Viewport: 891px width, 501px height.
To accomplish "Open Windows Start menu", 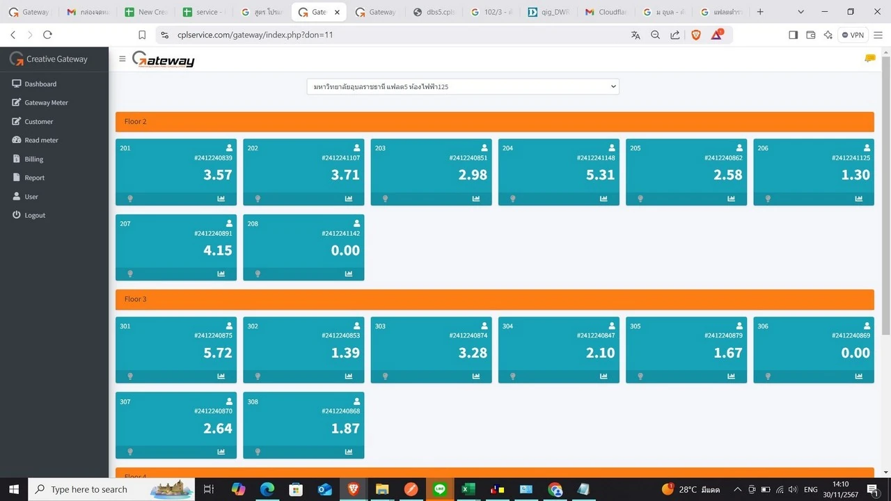I will point(14,489).
